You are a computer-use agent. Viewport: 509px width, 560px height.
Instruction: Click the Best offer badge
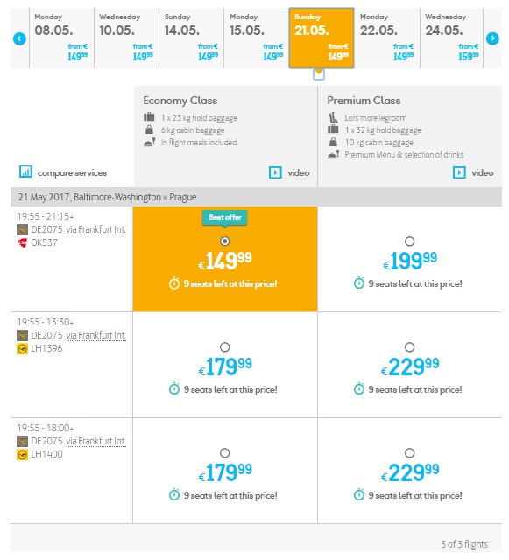click(x=225, y=217)
